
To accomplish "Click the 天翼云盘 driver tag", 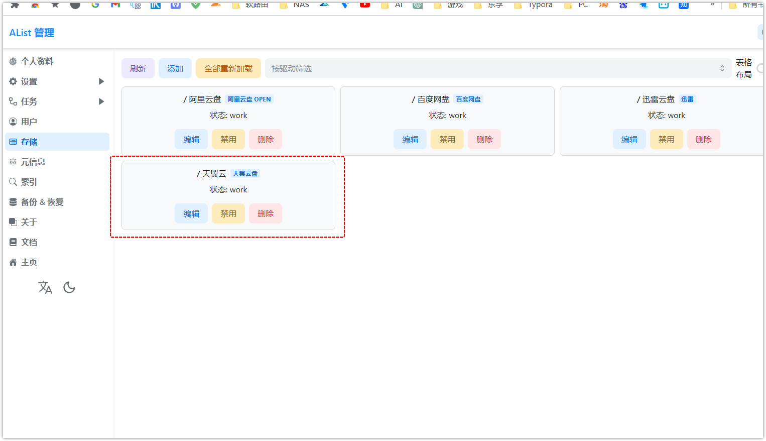I will tap(245, 174).
